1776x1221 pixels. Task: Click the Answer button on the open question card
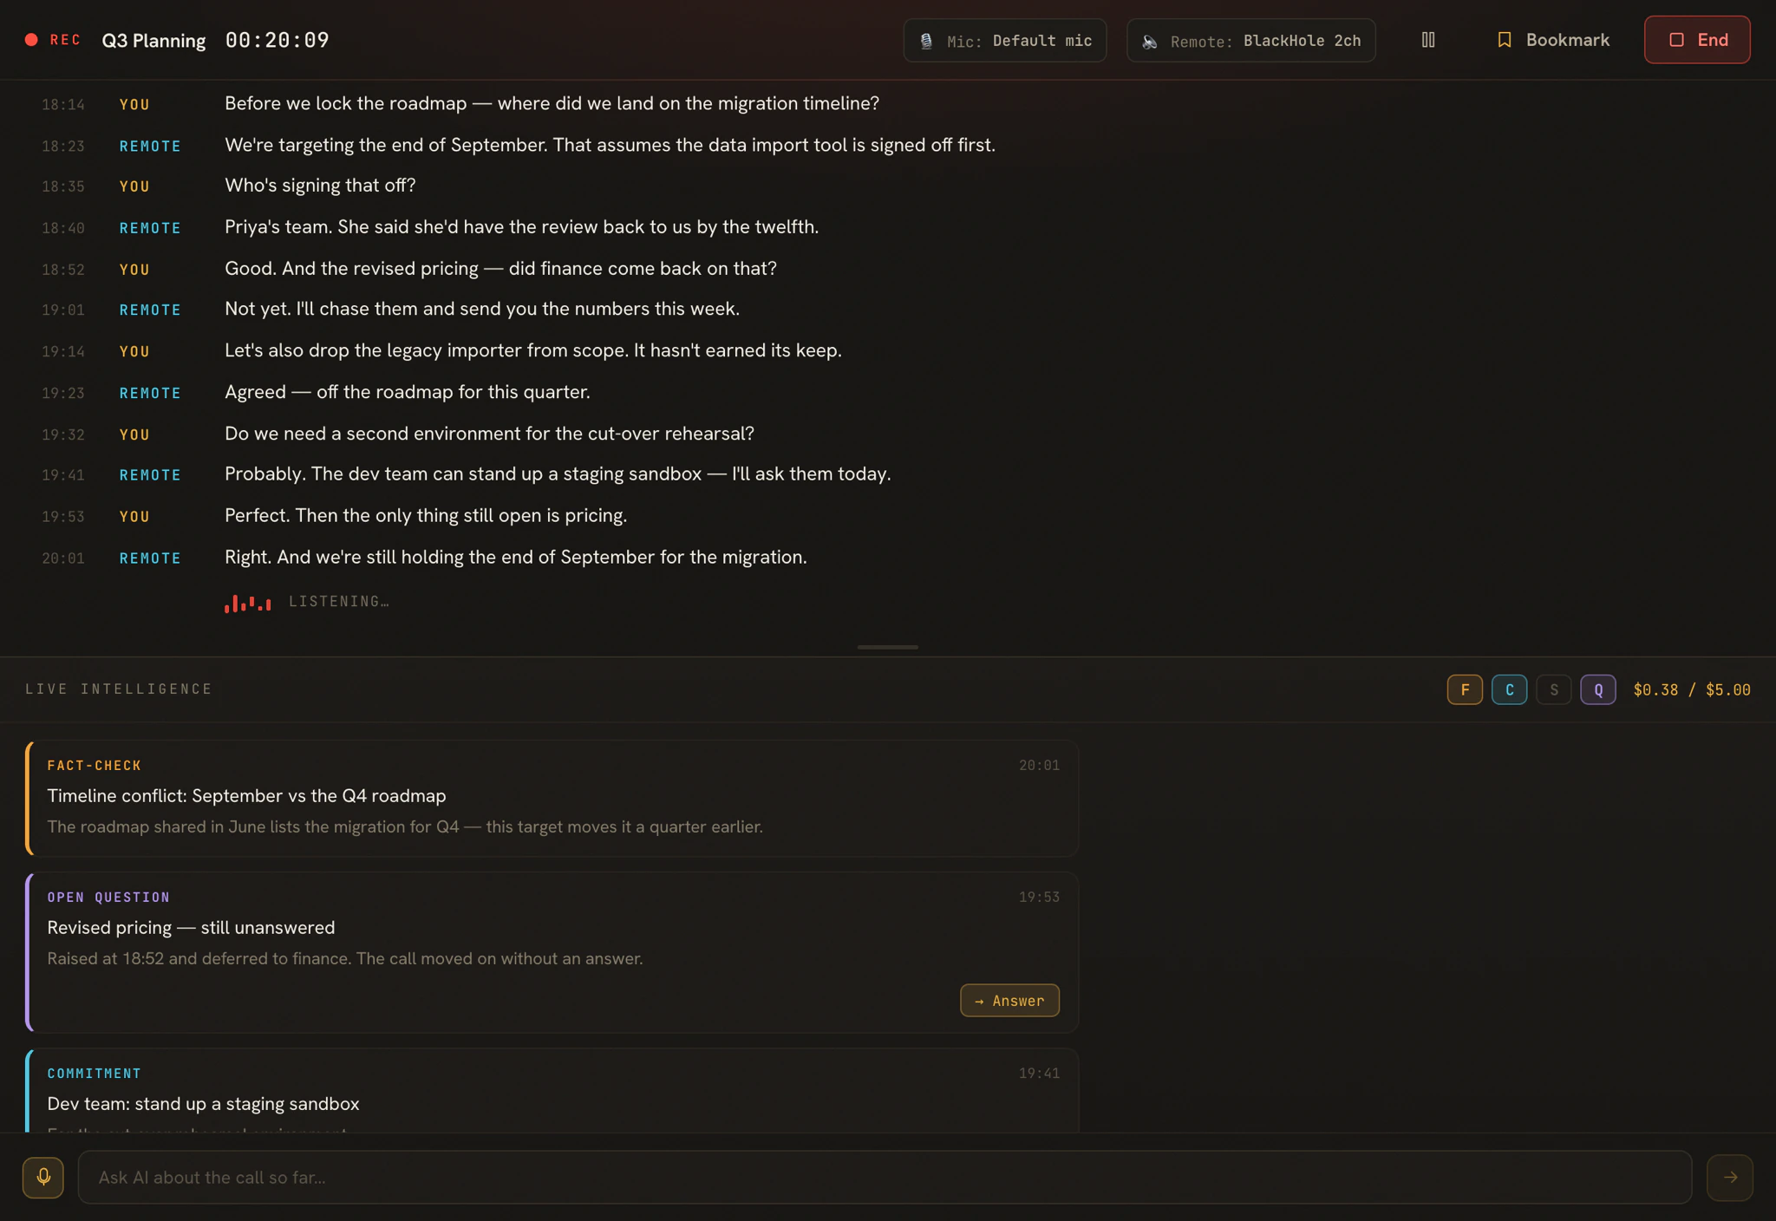(1009, 1000)
